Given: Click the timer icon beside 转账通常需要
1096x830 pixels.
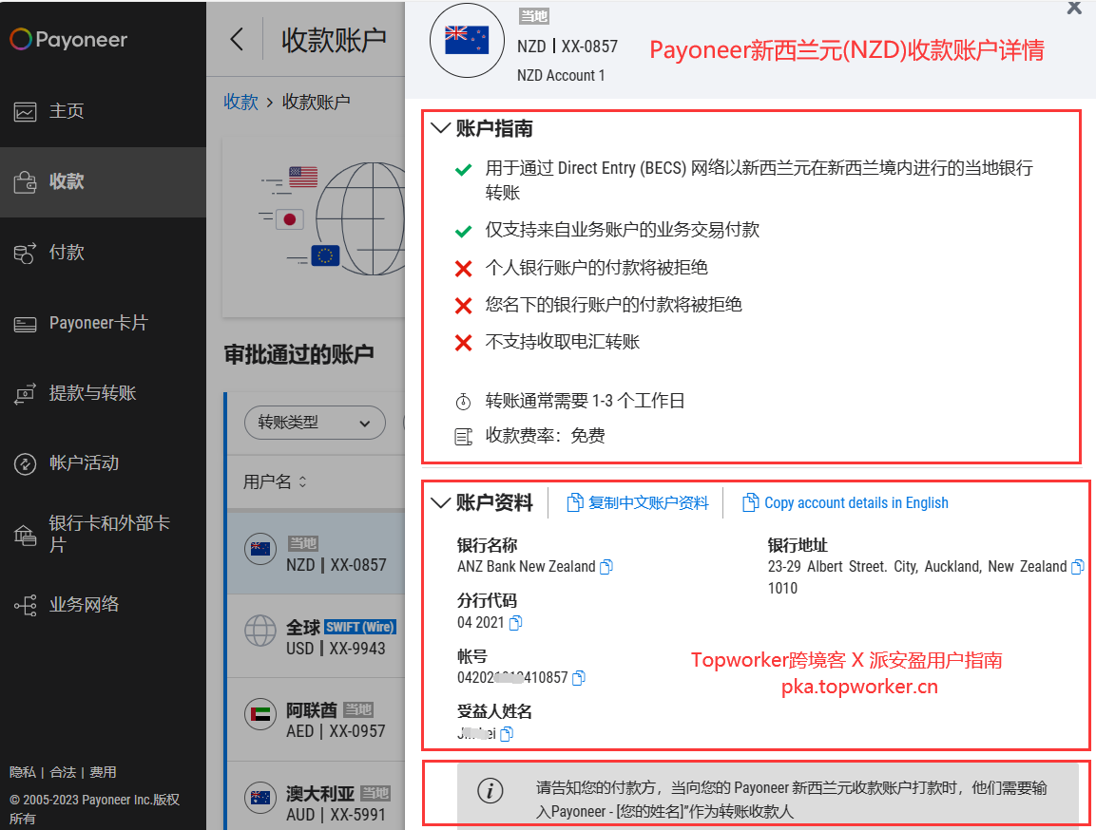Looking at the screenshot, I should (464, 402).
